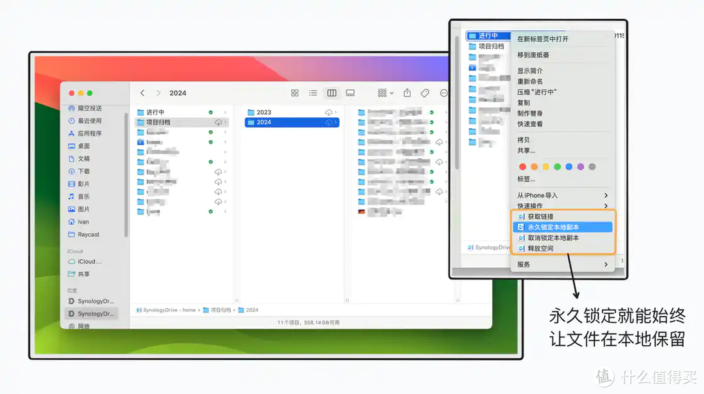The height and width of the screenshot is (394, 704).
Task: Select the SynologyDrive location in the sidebar
Action: (91, 301)
